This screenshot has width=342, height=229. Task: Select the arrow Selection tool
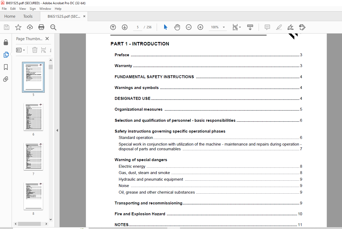point(165,27)
